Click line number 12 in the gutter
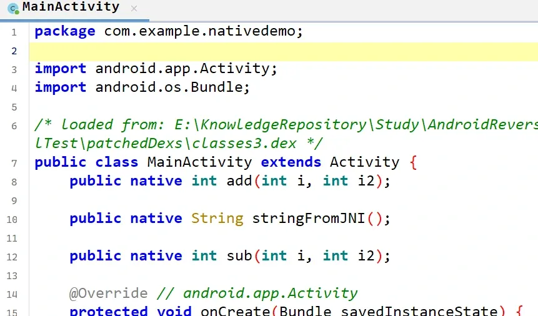Viewport: 538px width, 316px height. 12,257
